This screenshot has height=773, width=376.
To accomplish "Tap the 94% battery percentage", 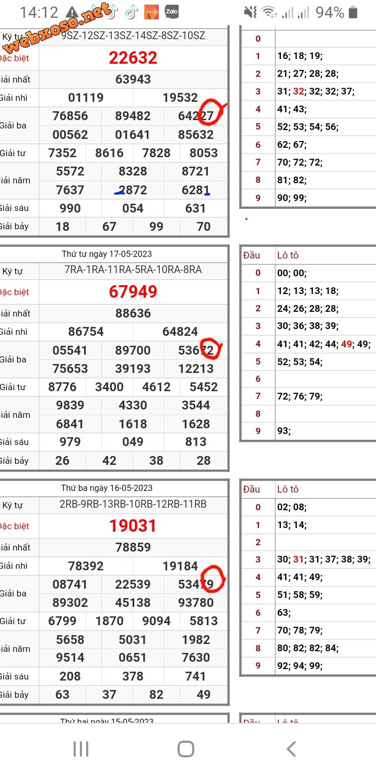I will [x=330, y=12].
